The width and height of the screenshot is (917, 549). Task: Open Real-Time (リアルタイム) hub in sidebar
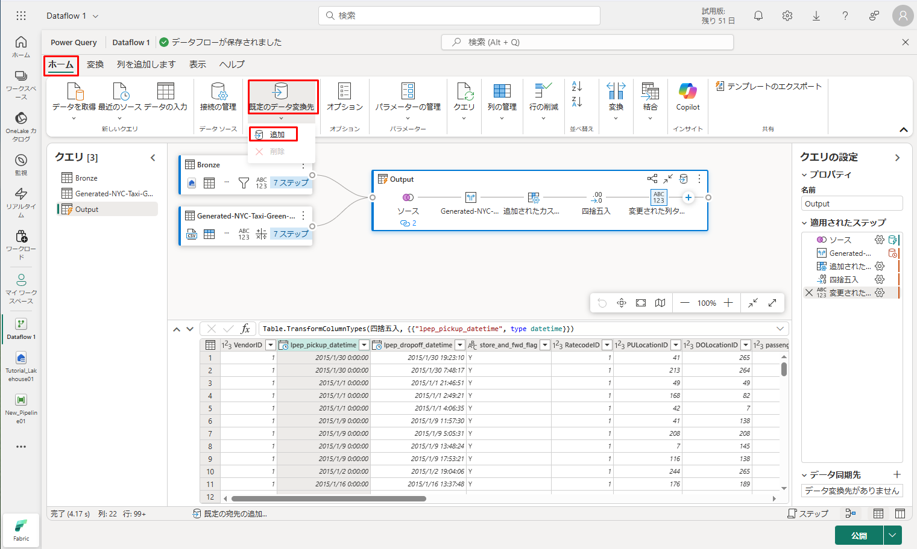pos(21,202)
